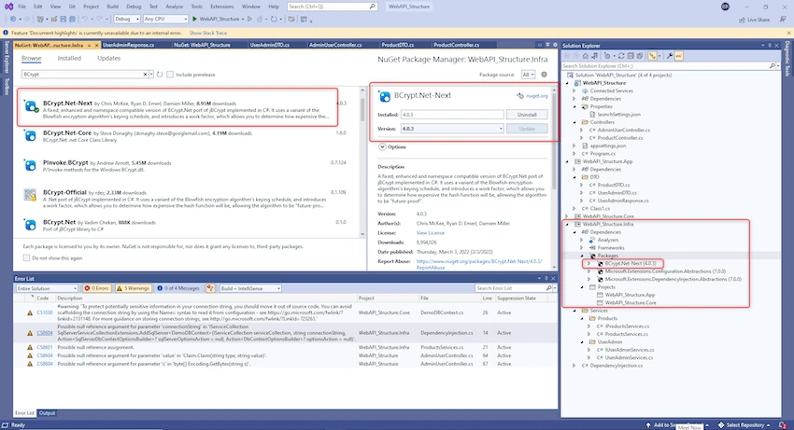Open the Analyze menu
This screenshot has width=794, height=430.
174,7
